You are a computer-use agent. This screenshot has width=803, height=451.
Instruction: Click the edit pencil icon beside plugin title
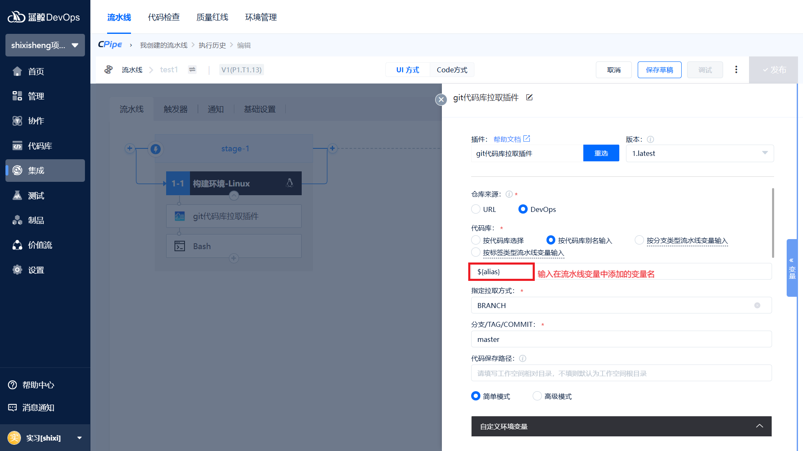click(529, 97)
